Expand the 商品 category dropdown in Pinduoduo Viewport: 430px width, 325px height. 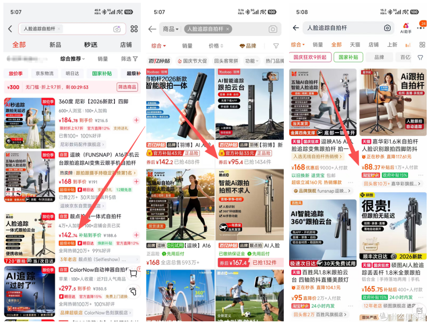171,29
